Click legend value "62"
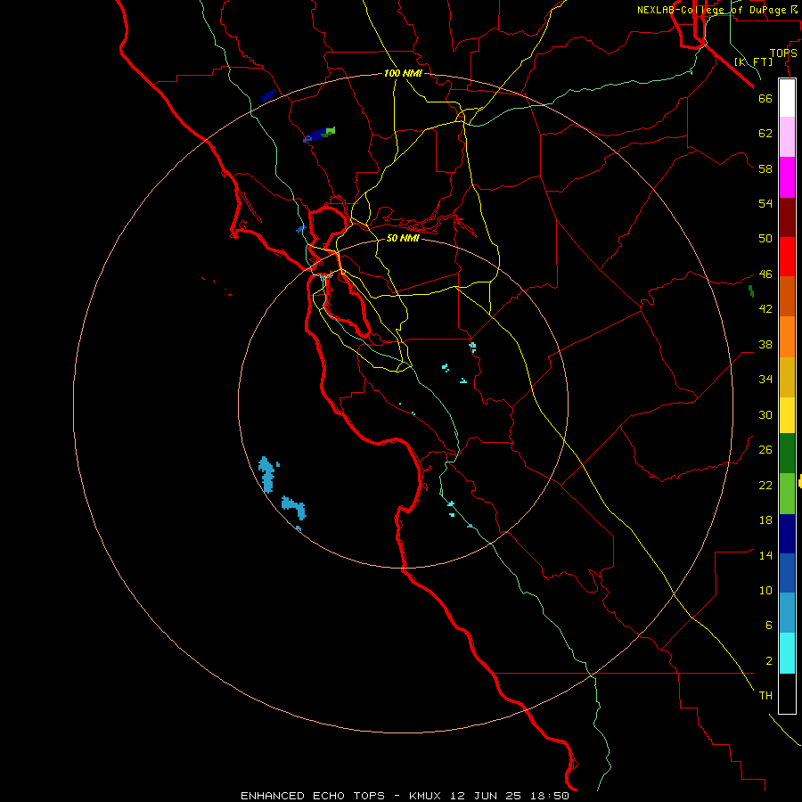 click(765, 134)
